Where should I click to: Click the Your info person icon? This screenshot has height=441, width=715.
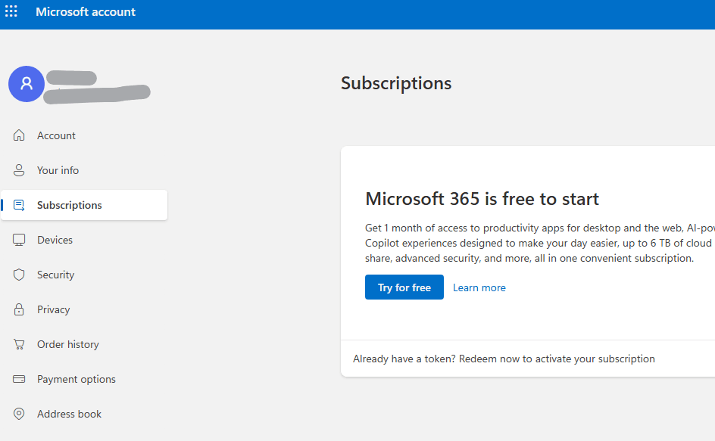click(x=19, y=170)
